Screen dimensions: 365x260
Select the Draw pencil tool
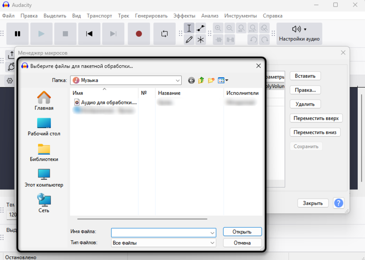point(189,39)
